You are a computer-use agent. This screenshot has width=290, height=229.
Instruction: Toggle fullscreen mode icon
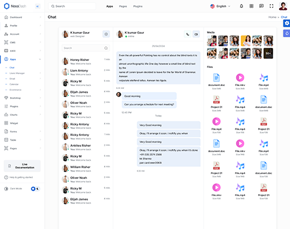coord(271,6)
